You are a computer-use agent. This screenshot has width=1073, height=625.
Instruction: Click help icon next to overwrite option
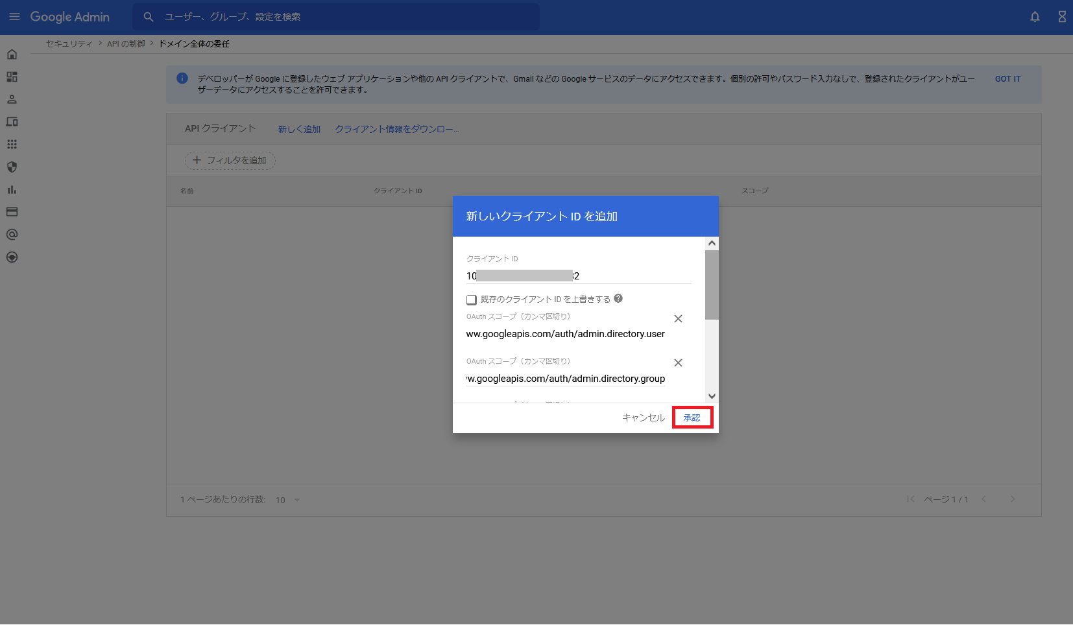coord(618,299)
